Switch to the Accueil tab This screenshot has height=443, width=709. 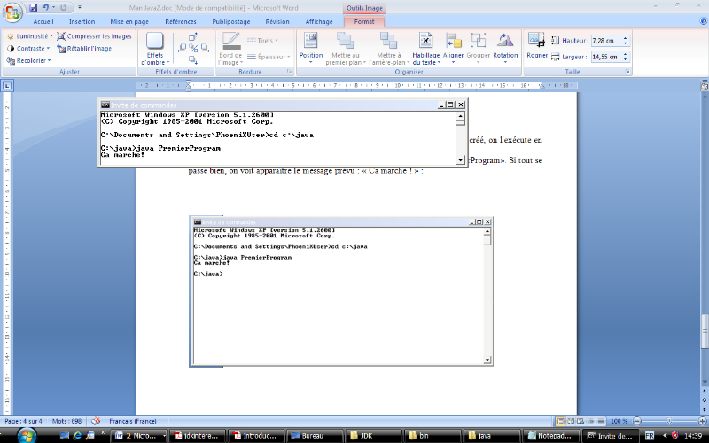(43, 21)
